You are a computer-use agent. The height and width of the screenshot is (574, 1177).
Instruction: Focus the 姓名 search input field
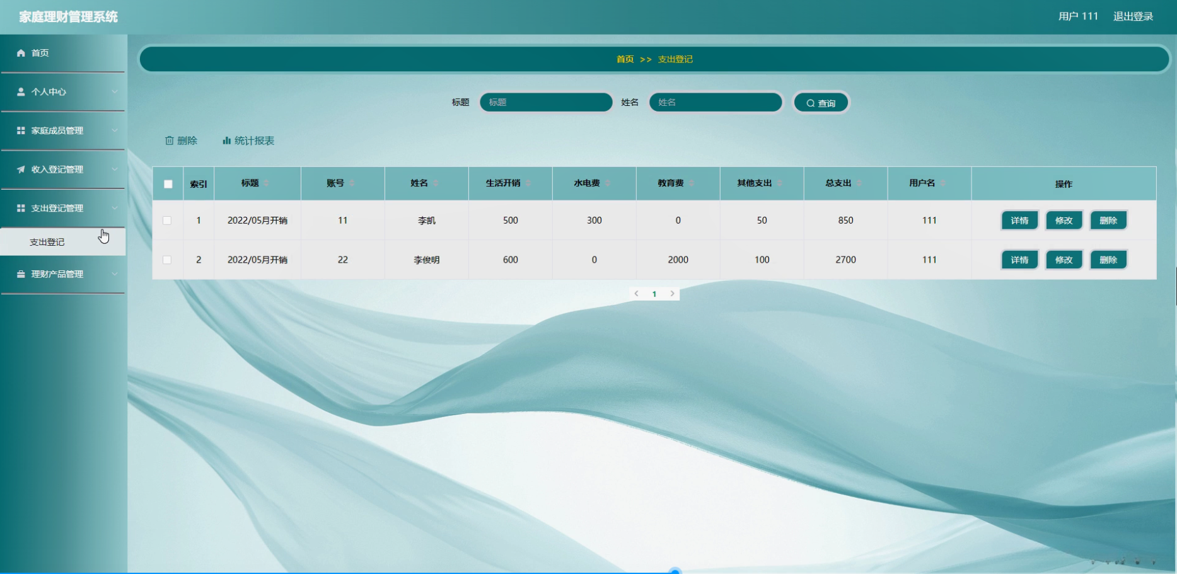click(716, 102)
